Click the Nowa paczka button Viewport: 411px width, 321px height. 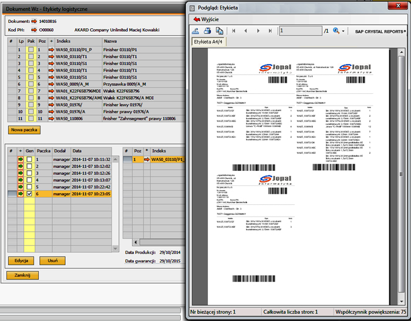[x=24, y=130]
